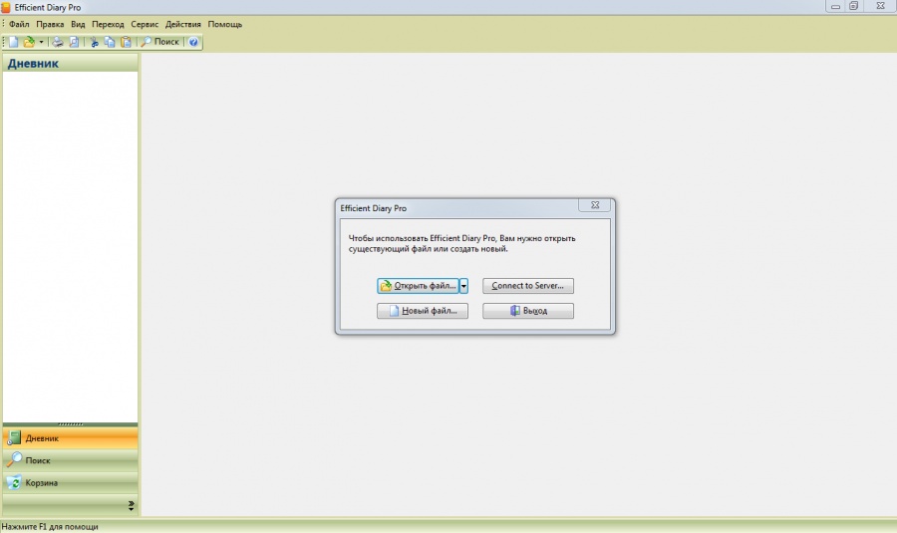The height and width of the screenshot is (533, 897).
Task: Open the Вид menu
Action: (x=78, y=24)
